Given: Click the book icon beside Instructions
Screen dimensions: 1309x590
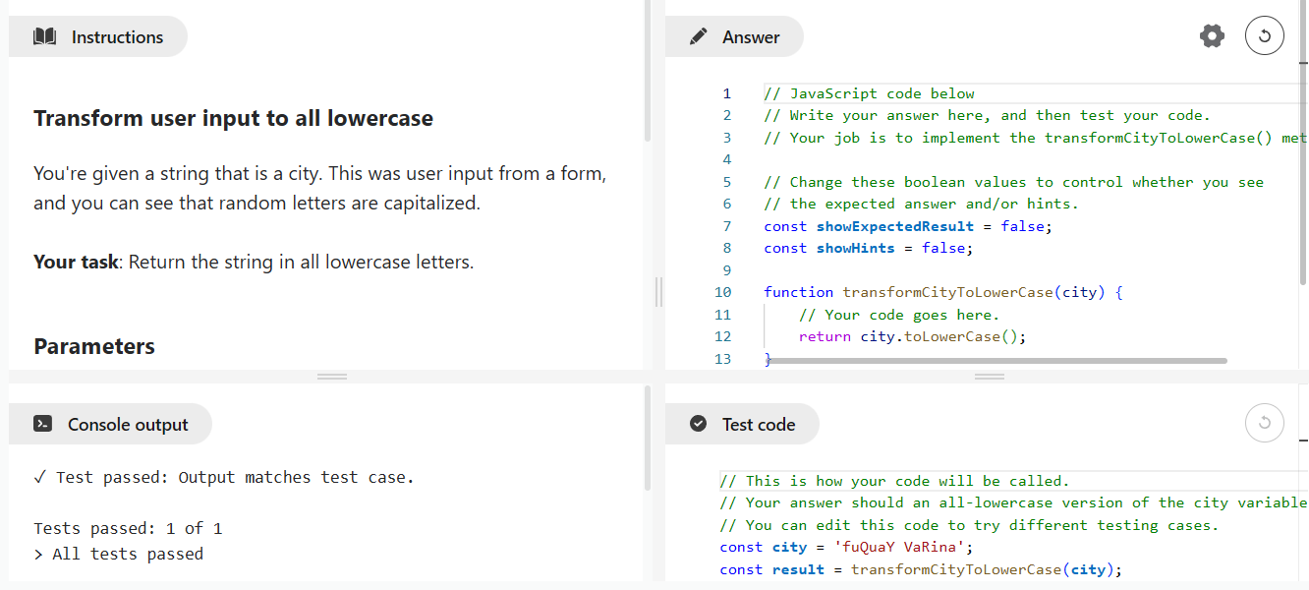Looking at the screenshot, I should point(44,37).
